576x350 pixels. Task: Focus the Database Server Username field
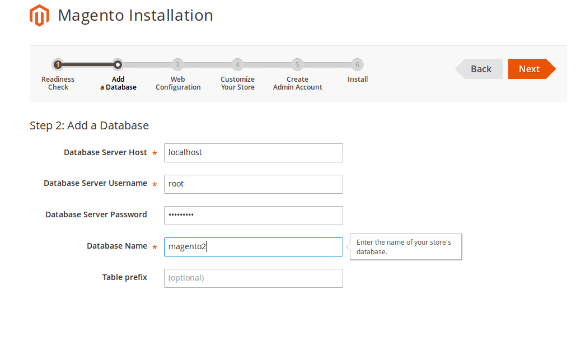coord(254,184)
